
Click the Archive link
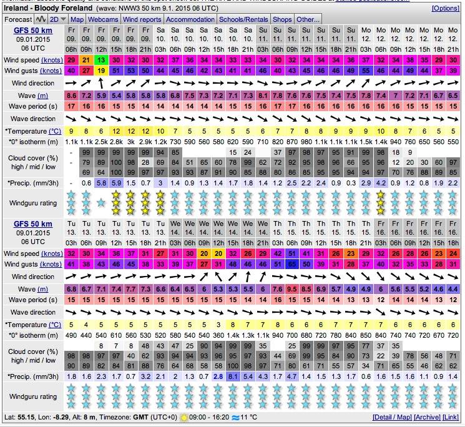426,416
